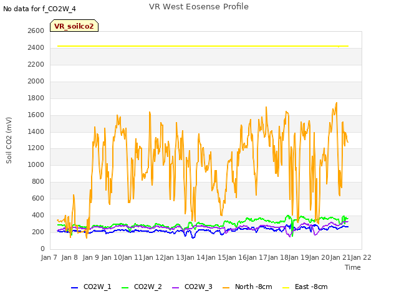The width and height of the screenshot is (399, 299).
Task: Click the Time axis label
Action: point(353,267)
